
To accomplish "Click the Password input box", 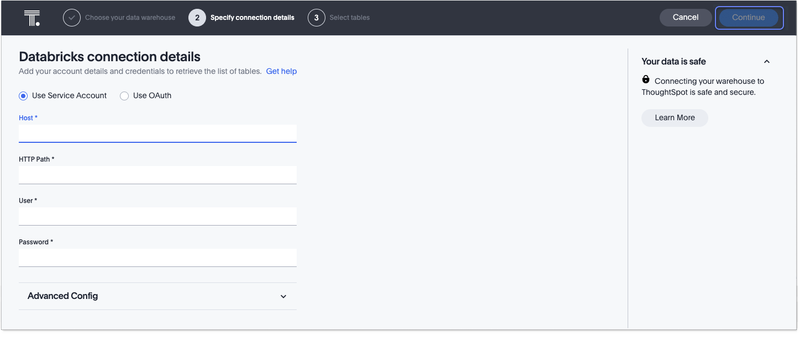I will (x=157, y=258).
